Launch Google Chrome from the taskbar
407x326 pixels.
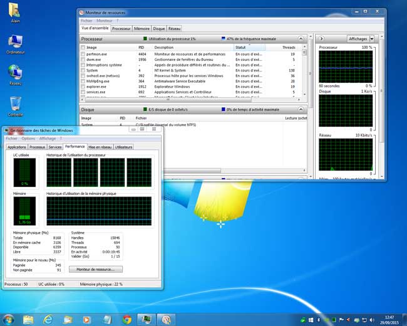tap(127, 320)
